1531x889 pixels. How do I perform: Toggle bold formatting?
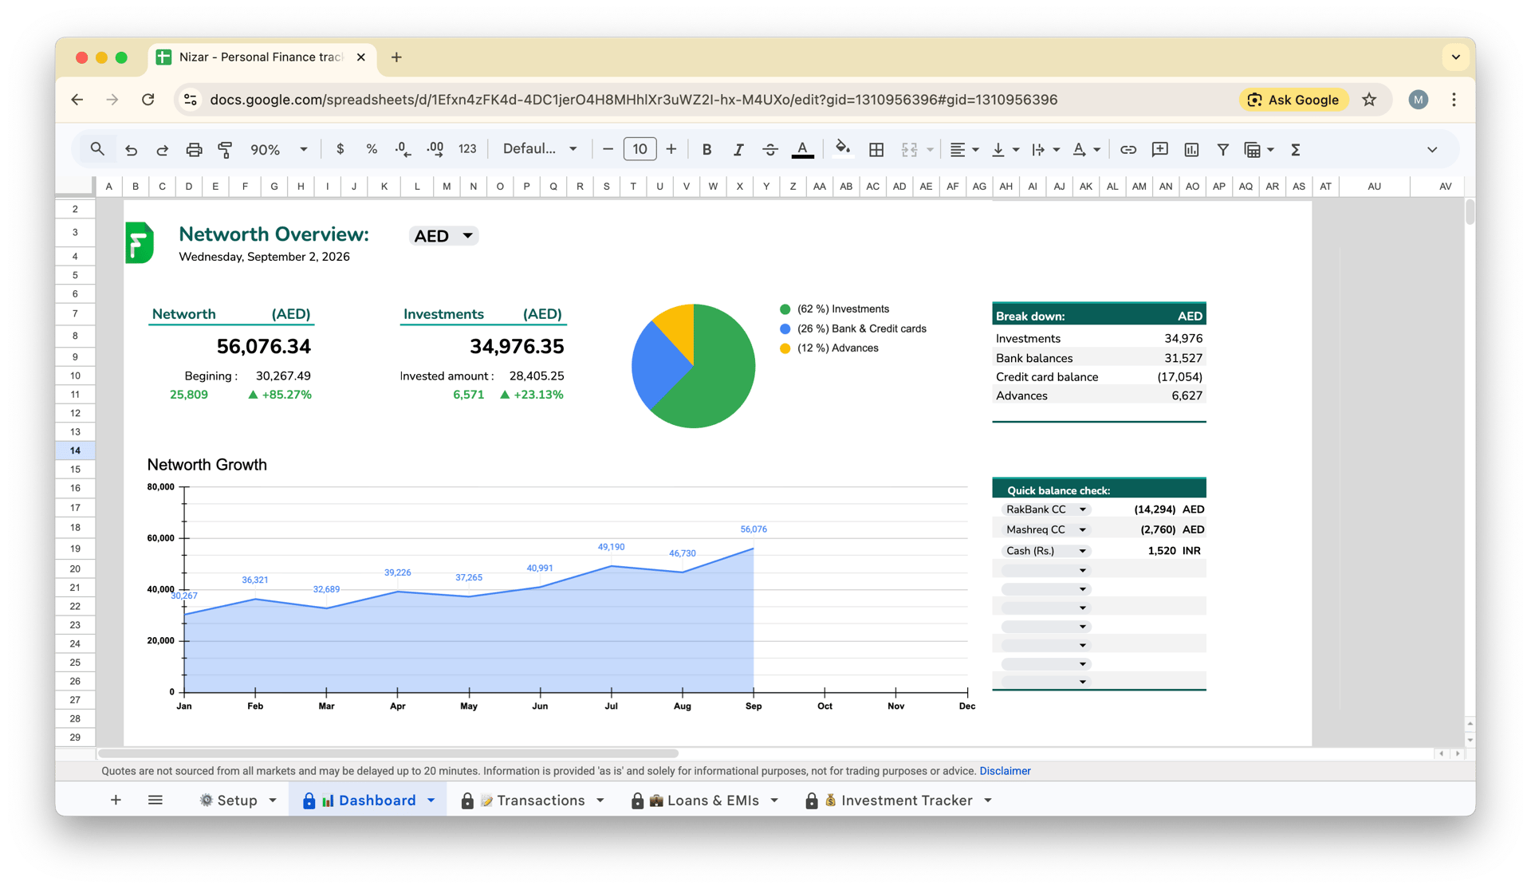click(706, 149)
